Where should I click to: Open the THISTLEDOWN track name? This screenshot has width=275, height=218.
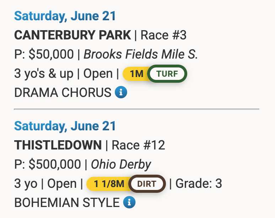click(58, 145)
